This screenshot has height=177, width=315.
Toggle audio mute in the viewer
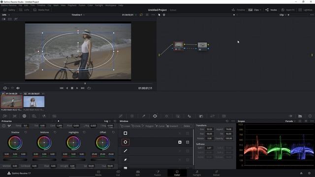[18, 88]
